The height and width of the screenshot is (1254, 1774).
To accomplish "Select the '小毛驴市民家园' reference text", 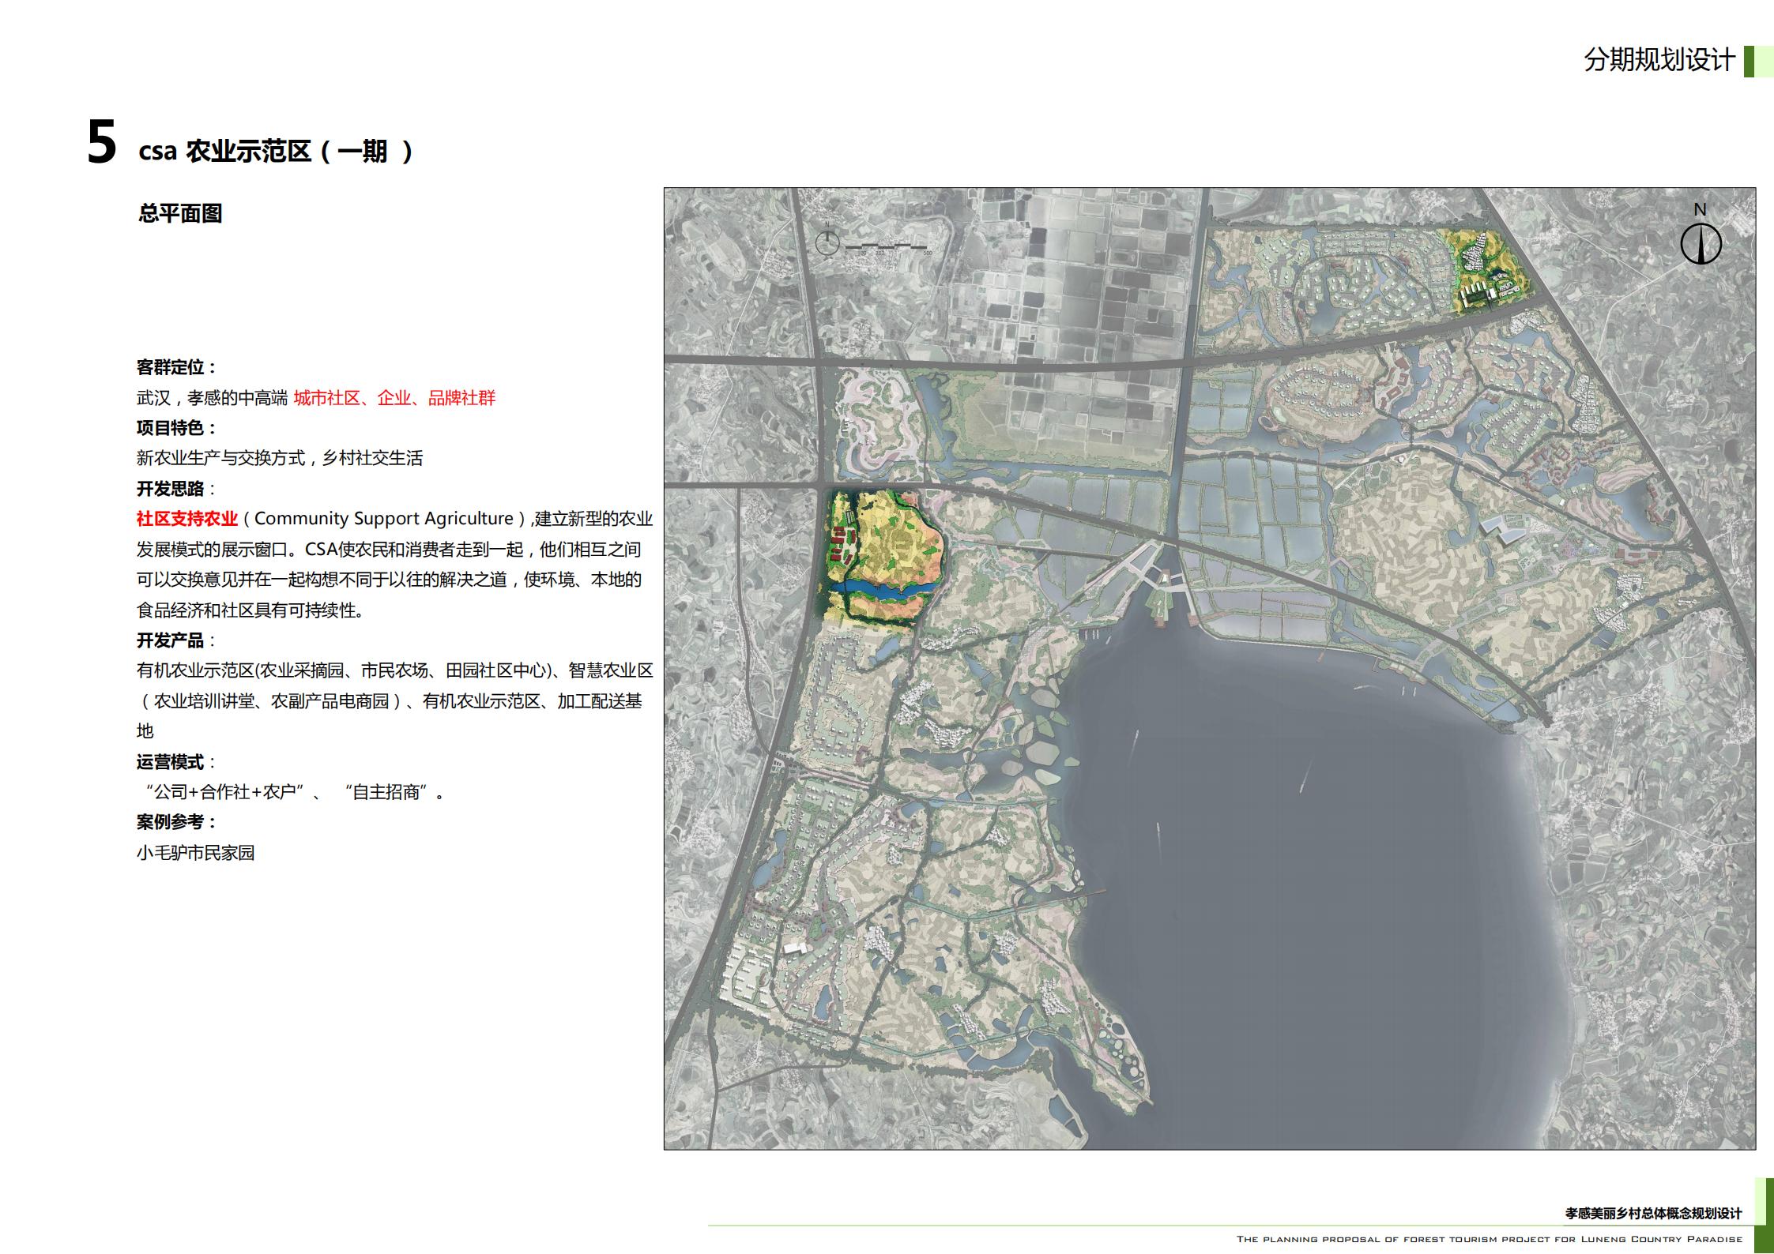I will [195, 853].
